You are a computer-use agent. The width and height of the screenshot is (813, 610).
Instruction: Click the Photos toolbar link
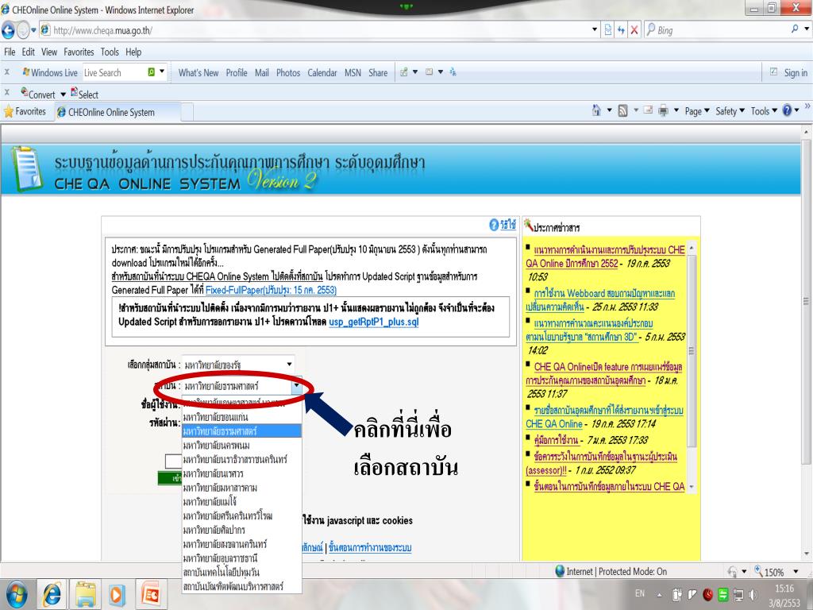pyautogui.click(x=288, y=72)
